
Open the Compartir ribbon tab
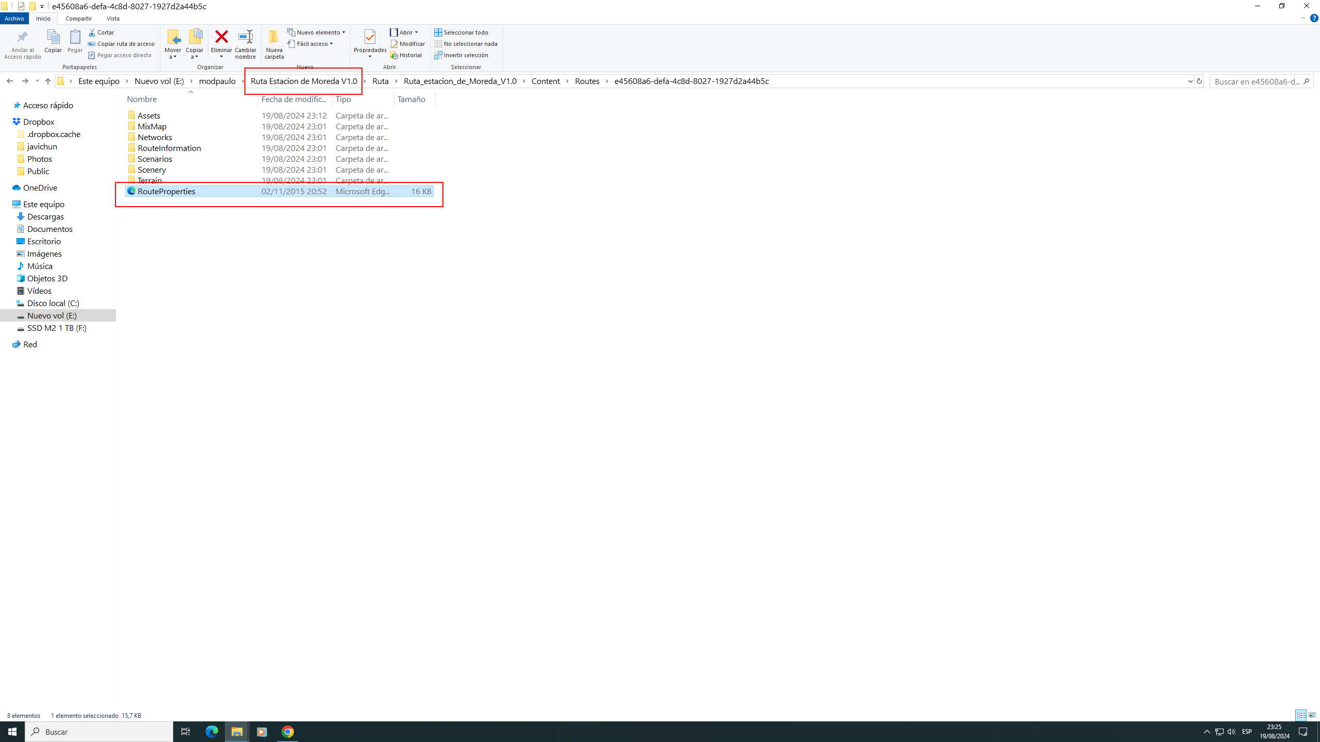click(78, 19)
